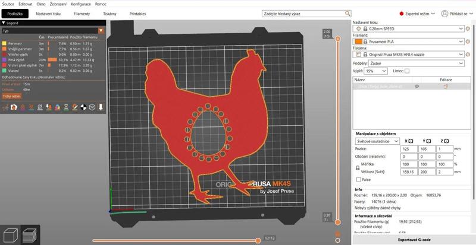Image resolution: width=476 pixels, height=245 pixels.
Task: Open the Konfigurace menu
Action: pos(80,4)
